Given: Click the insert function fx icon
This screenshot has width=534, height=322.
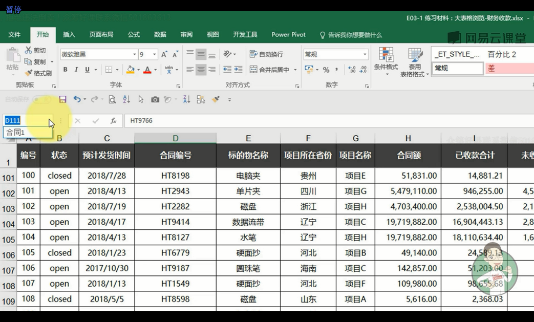Looking at the screenshot, I should tap(114, 120).
